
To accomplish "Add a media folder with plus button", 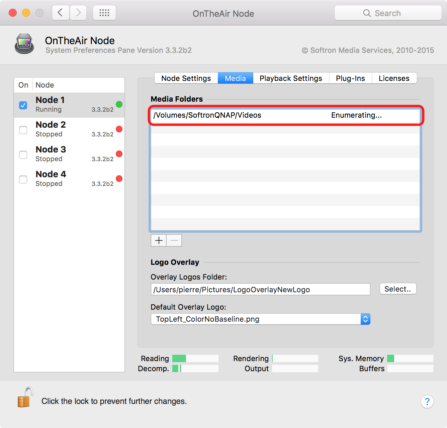I will tap(159, 240).
